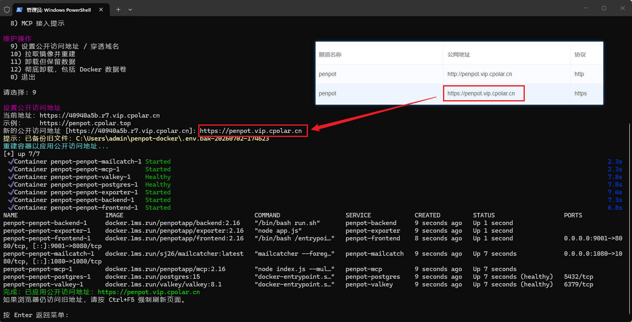
Task: Click the 按 Enter 返回菜单 prompt
Action: 36,315
